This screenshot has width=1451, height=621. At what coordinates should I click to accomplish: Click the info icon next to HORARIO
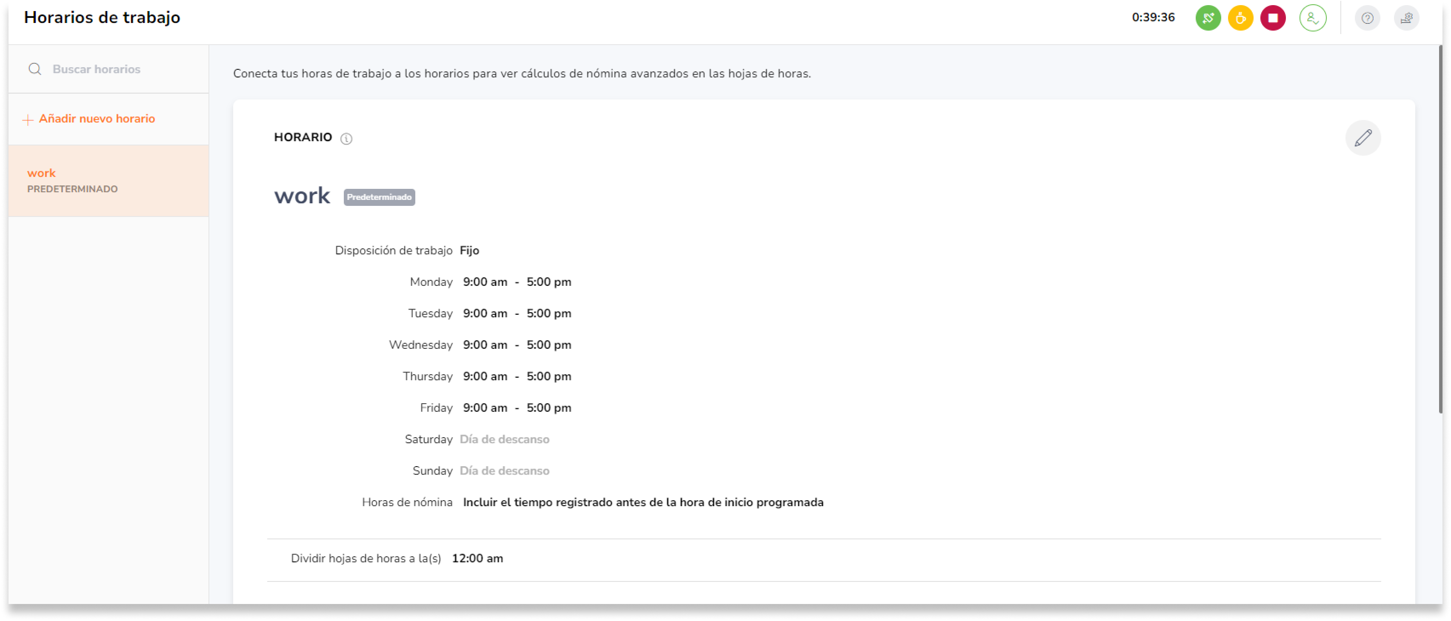coord(346,139)
